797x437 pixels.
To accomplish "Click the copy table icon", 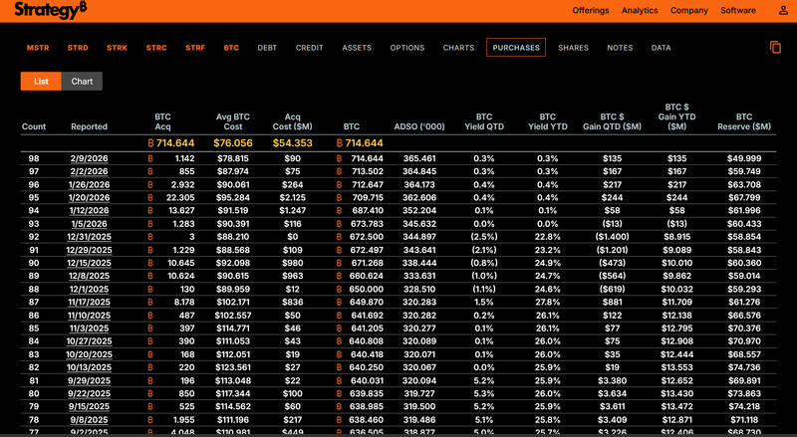I will point(775,47).
